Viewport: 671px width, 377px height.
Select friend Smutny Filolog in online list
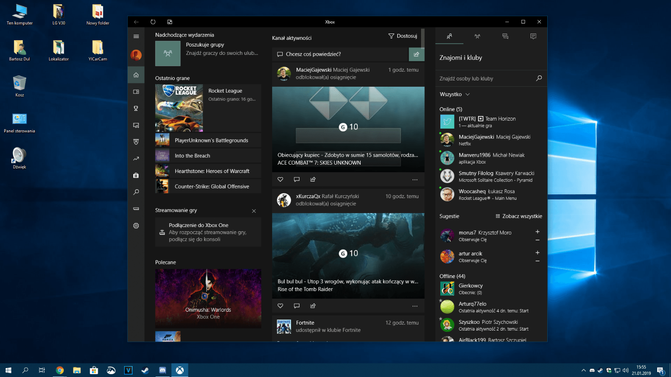click(x=491, y=176)
